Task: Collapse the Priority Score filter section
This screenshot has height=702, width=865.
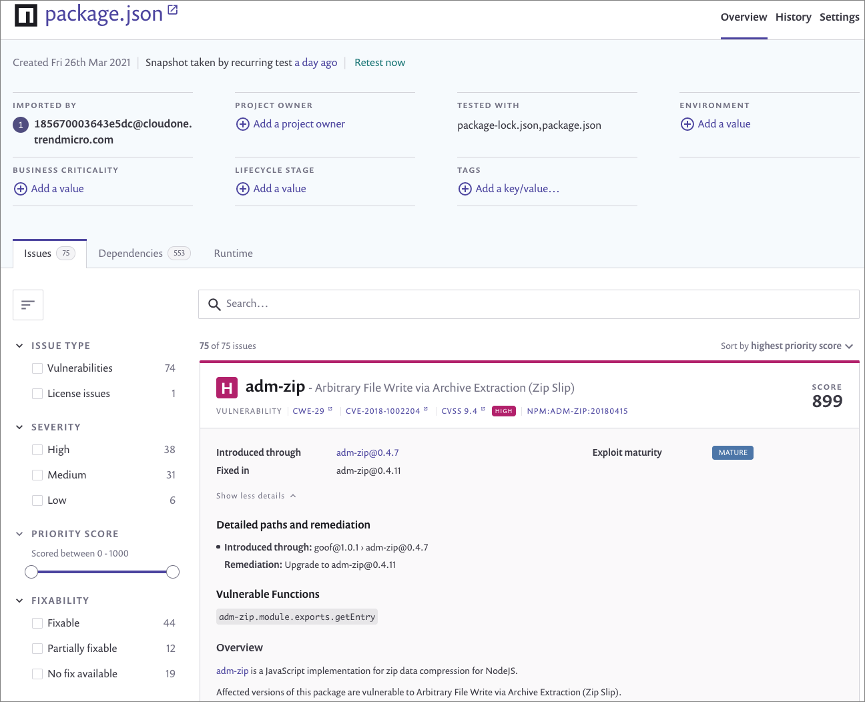Action: pos(19,534)
